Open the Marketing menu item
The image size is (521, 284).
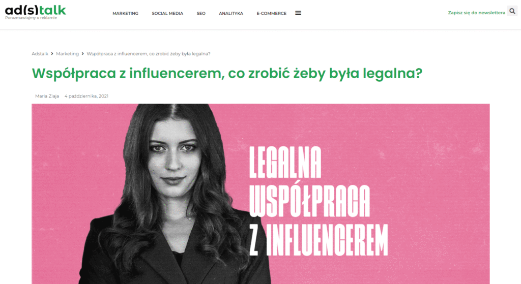point(125,13)
